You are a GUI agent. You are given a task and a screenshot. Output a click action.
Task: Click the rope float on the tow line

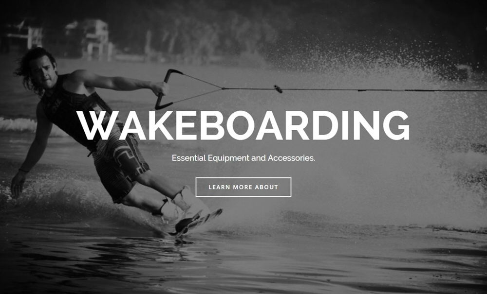coord(278,89)
